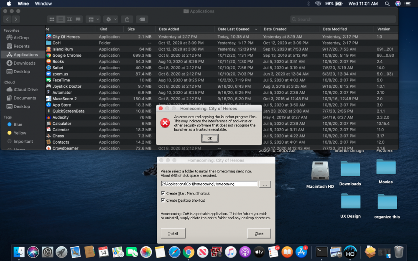Select Downloads in Finder sidebar

[x=24, y=63]
